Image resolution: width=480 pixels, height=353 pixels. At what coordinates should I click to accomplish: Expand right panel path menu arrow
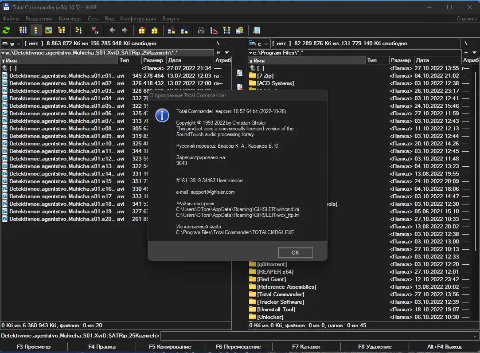click(x=250, y=53)
